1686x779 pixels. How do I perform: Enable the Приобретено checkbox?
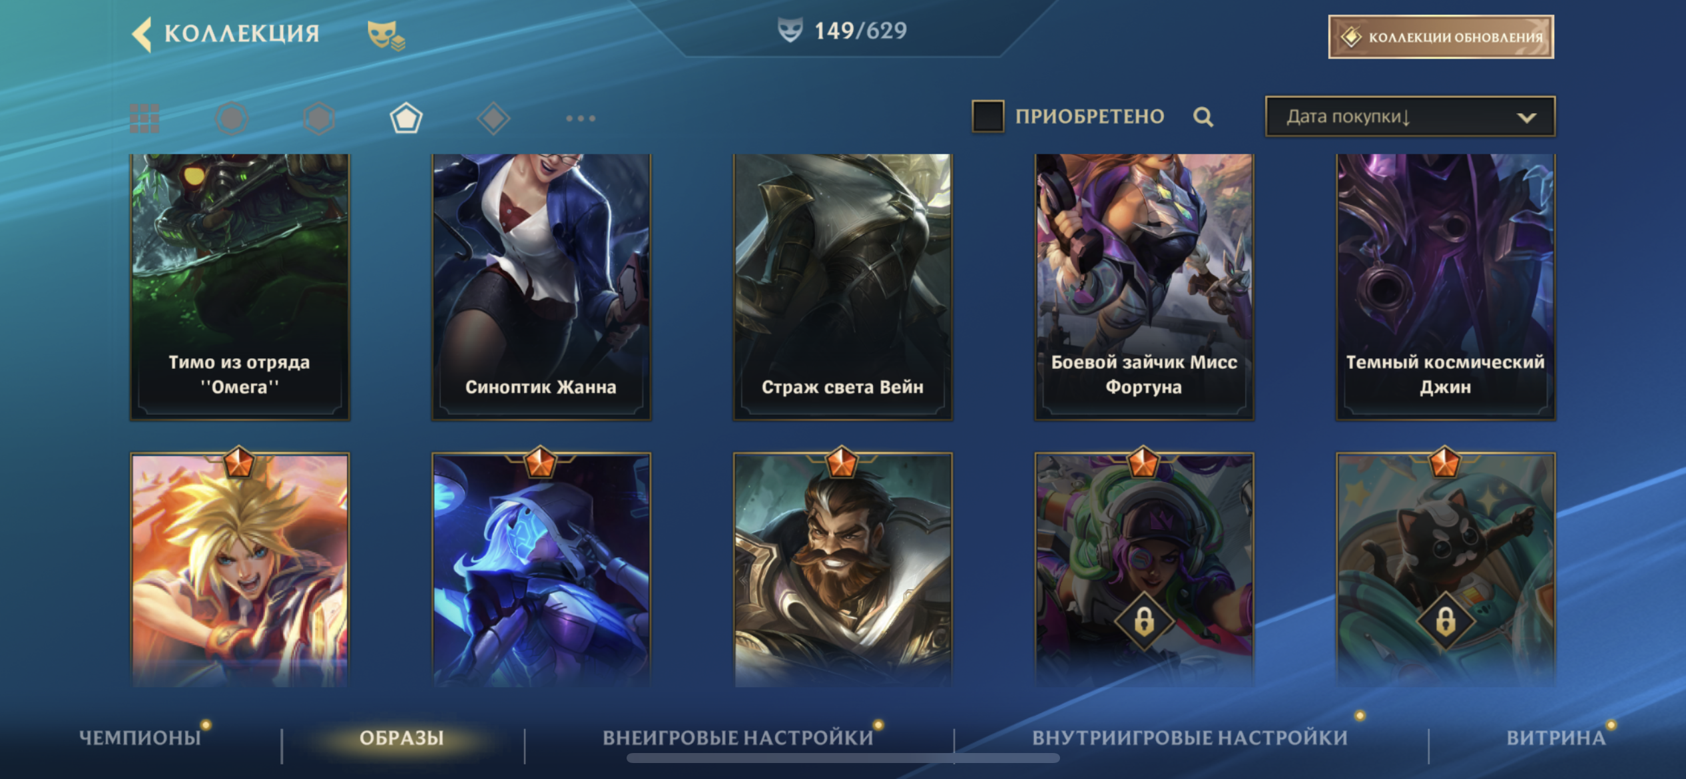coord(987,117)
